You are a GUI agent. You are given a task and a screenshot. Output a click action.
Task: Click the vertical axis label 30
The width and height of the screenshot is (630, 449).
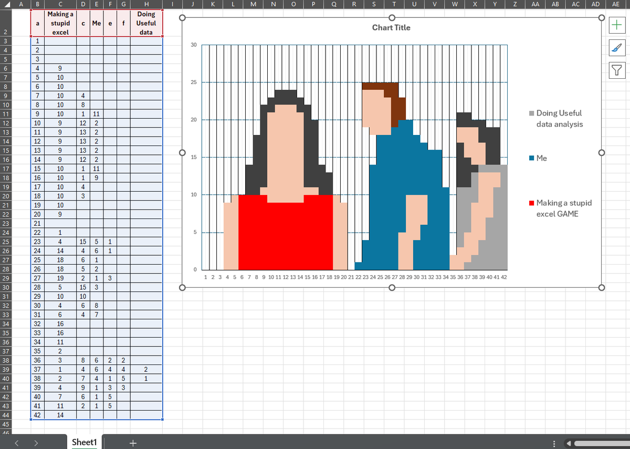(x=194, y=45)
